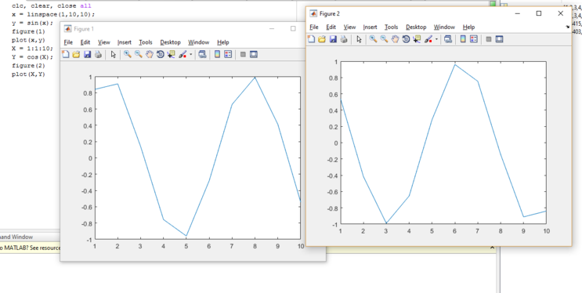Open View menu in Figure 1
Image resolution: width=582 pixels, height=293 pixels.
point(104,42)
